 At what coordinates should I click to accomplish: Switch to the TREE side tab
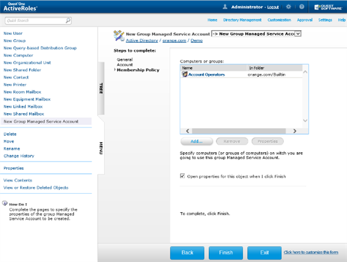click(101, 88)
